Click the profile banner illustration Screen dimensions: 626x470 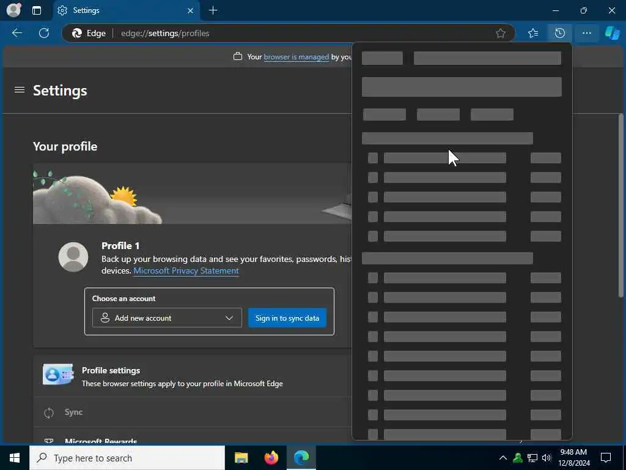point(193,193)
